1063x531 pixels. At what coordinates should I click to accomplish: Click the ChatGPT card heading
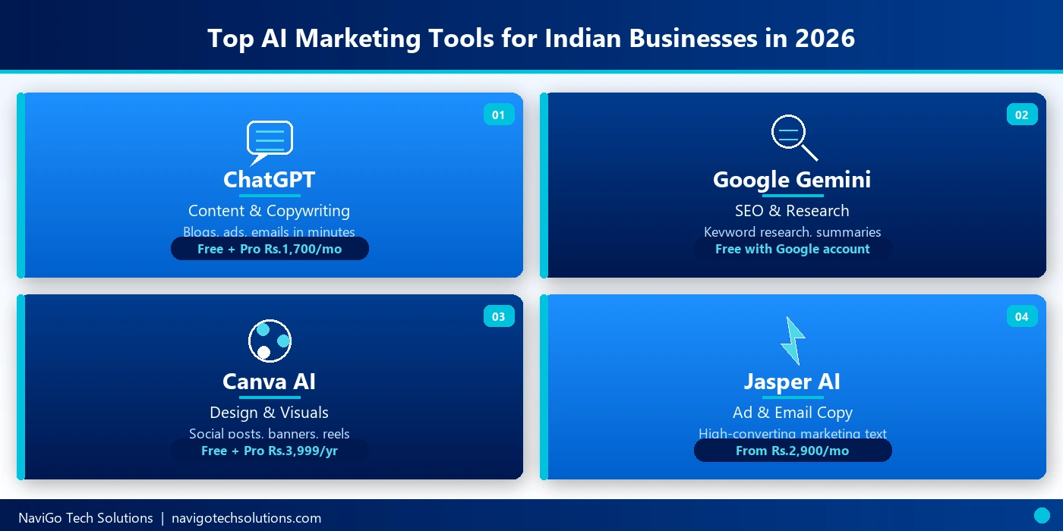coord(270,180)
